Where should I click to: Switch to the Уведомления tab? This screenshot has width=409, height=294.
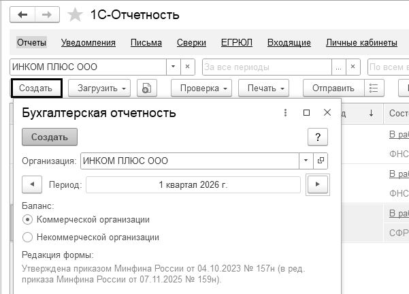88,42
